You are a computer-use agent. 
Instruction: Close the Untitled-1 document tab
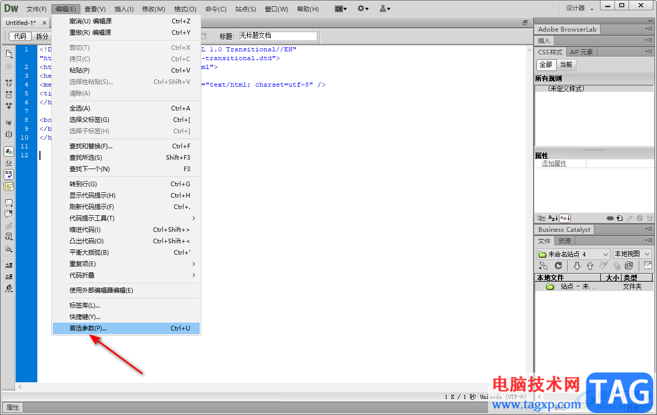coord(44,23)
